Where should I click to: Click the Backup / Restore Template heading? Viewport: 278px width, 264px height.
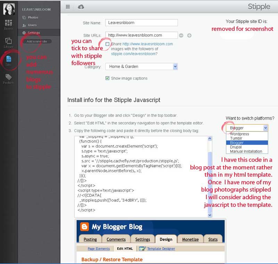point(112,259)
